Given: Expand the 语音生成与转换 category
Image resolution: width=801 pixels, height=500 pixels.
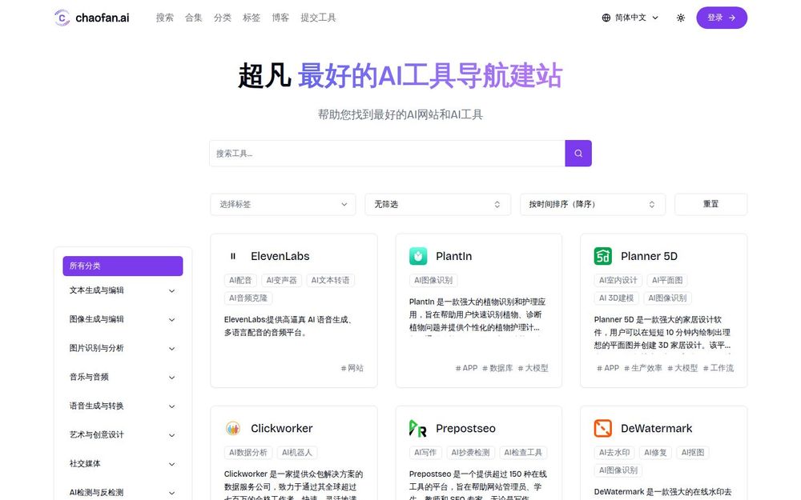Looking at the screenshot, I should (x=123, y=406).
